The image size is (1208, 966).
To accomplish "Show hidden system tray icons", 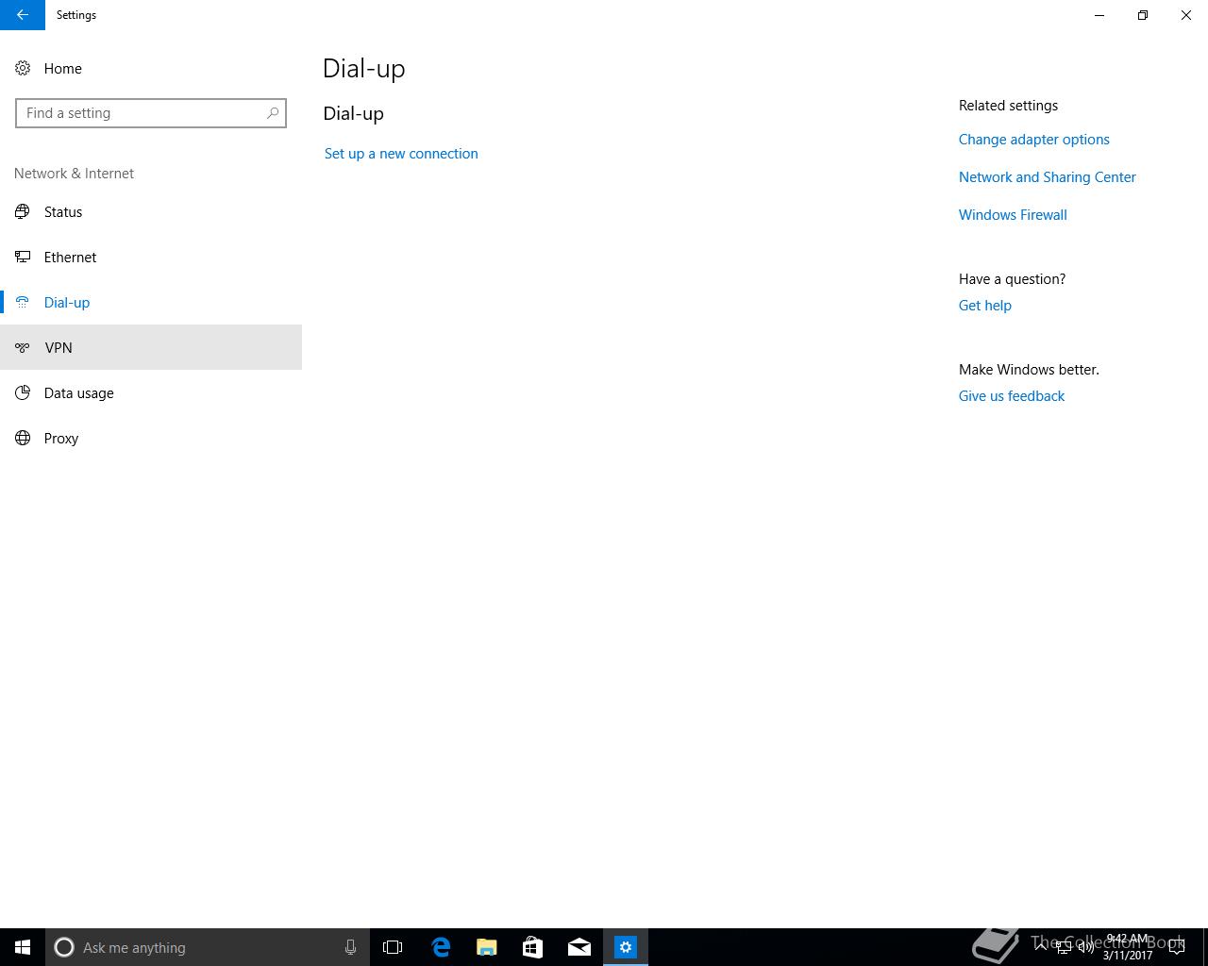I will pyautogui.click(x=1041, y=947).
